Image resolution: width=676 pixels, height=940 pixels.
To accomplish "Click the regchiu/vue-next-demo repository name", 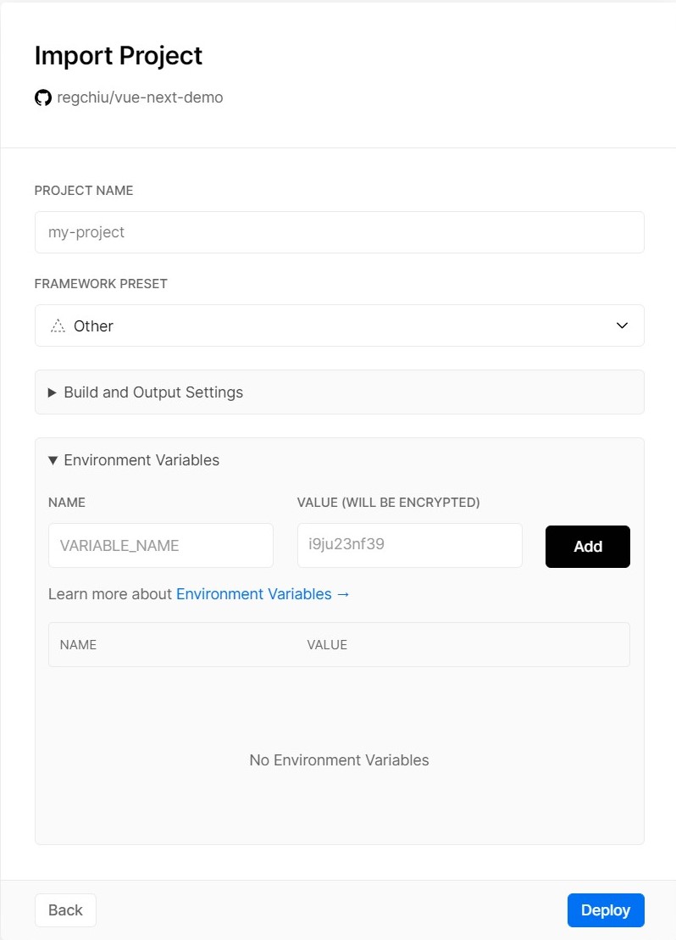I will click(x=140, y=97).
